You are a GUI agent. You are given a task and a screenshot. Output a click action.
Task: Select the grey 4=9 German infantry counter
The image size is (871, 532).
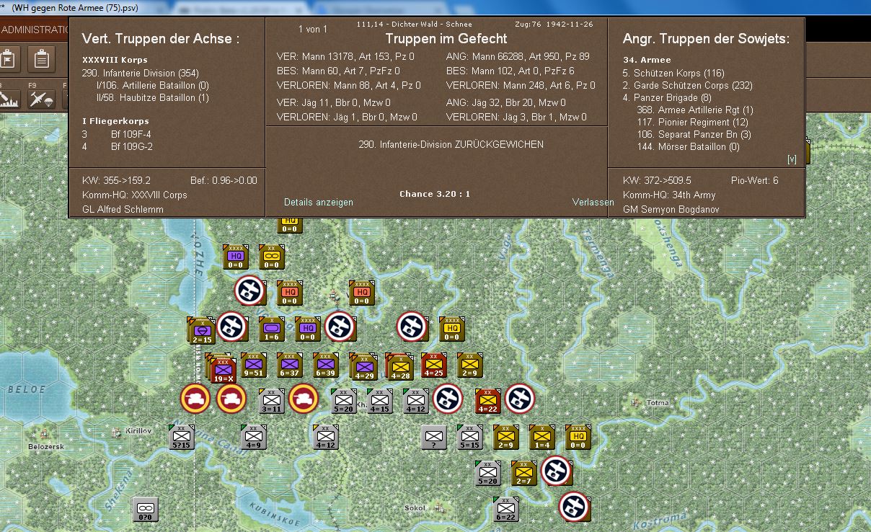254,437
